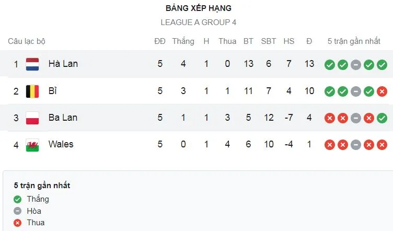The width and height of the screenshot is (393, 231).
Task: Click Ba Lan's green win icon
Action: (382, 118)
